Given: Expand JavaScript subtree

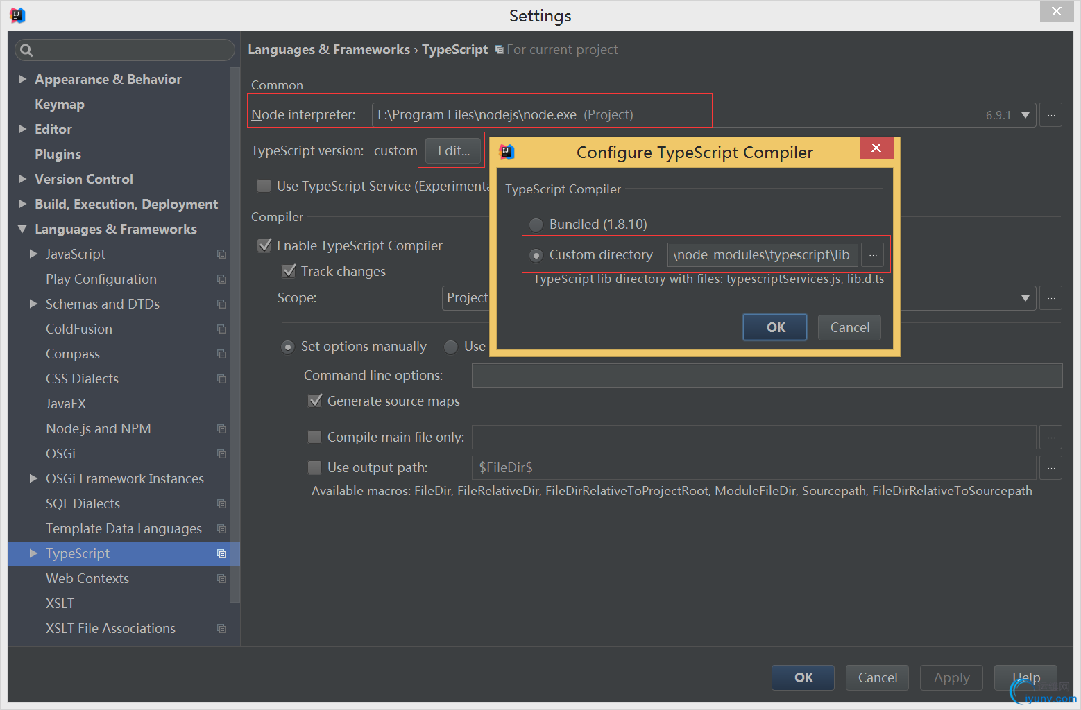Looking at the screenshot, I should click(x=33, y=254).
